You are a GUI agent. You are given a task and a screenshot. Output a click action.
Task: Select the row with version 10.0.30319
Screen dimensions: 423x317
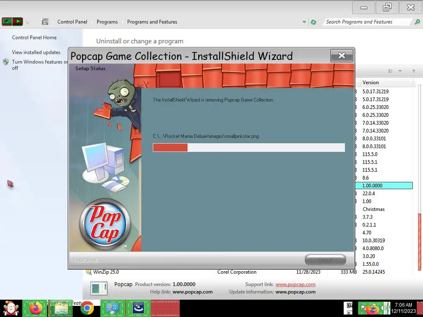(384, 241)
